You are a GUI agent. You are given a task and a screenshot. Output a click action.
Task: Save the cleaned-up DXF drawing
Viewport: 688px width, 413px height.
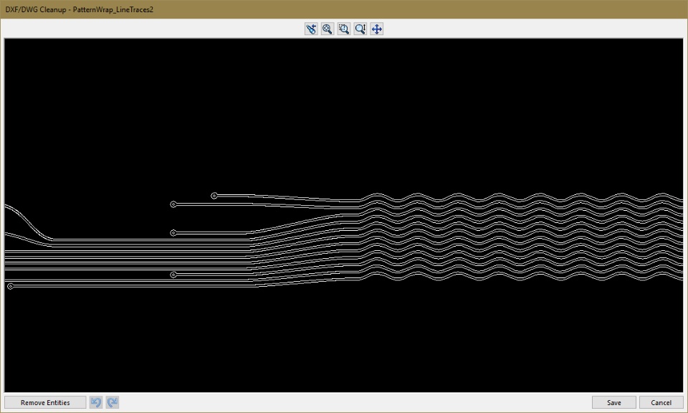(614, 402)
